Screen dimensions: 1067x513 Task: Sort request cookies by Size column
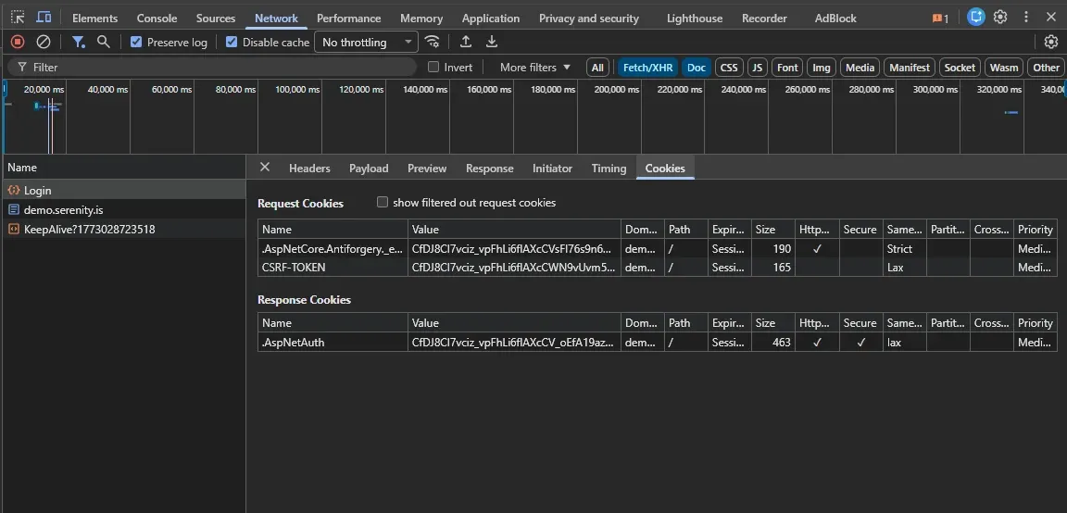click(773, 230)
